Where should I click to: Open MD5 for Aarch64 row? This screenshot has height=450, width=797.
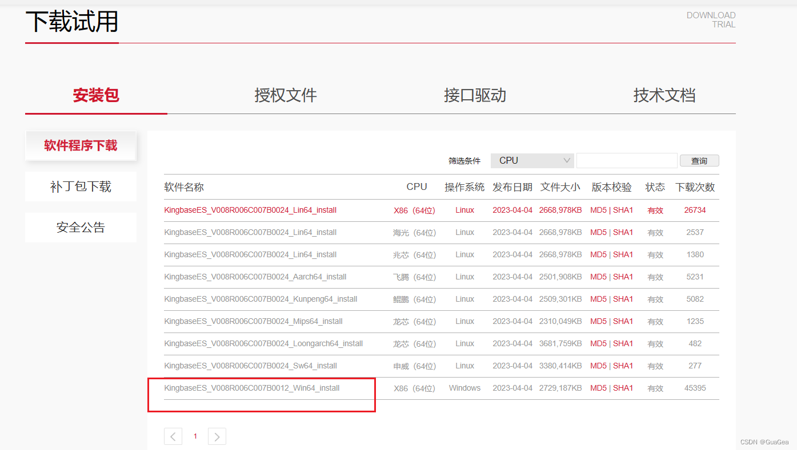tap(598, 277)
